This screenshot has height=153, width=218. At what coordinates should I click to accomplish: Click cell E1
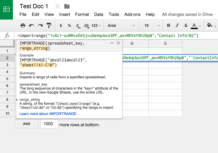[165, 51]
